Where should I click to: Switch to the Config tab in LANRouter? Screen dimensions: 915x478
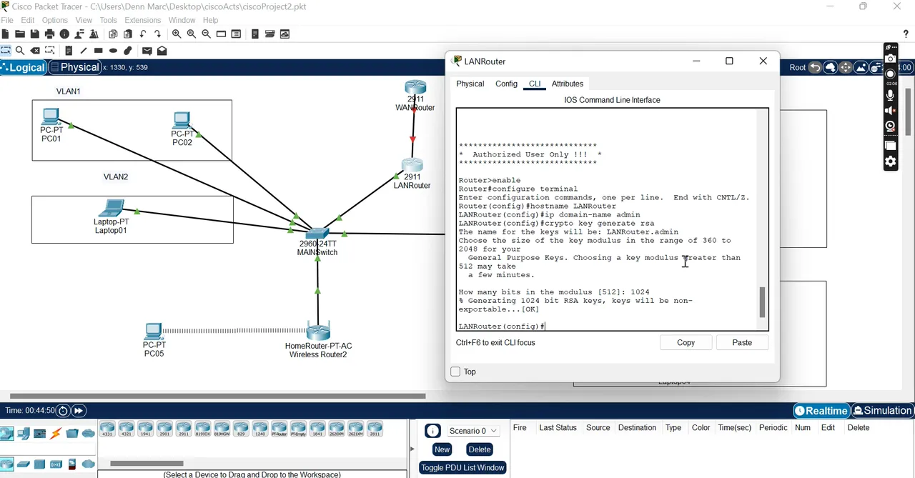pyautogui.click(x=506, y=84)
